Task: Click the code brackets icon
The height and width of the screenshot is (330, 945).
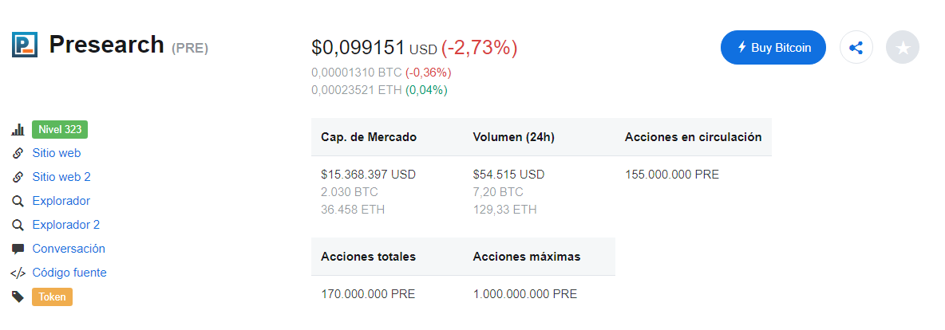Action: click(18, 273)
